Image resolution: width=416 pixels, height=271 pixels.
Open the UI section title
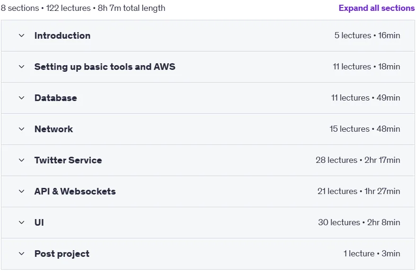(x=39, y=222)
